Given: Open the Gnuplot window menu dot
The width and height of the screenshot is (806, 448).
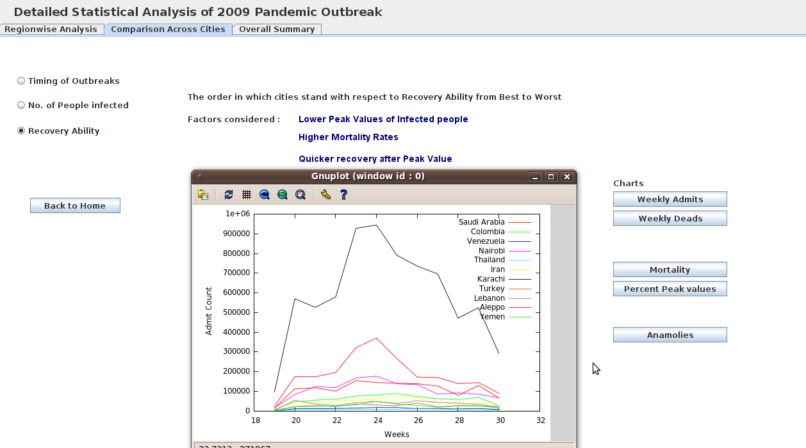Looking at the screenshot, I should 200,177.
